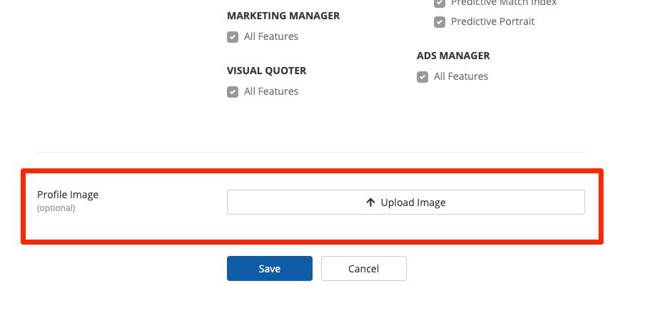Toggle the Predictive Match Index checkbox
This screenshot has width=668, height=318.
coord(440,4)
